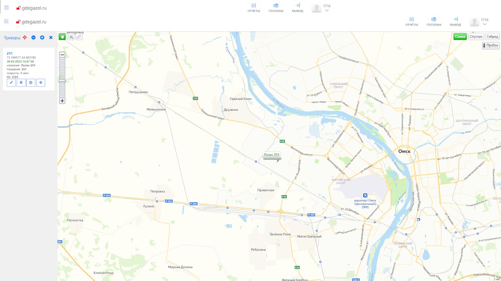Center map using tracker card crosshair button
Image resolution: width=501 pixels, height=281 pixels.
pos(40,82)
